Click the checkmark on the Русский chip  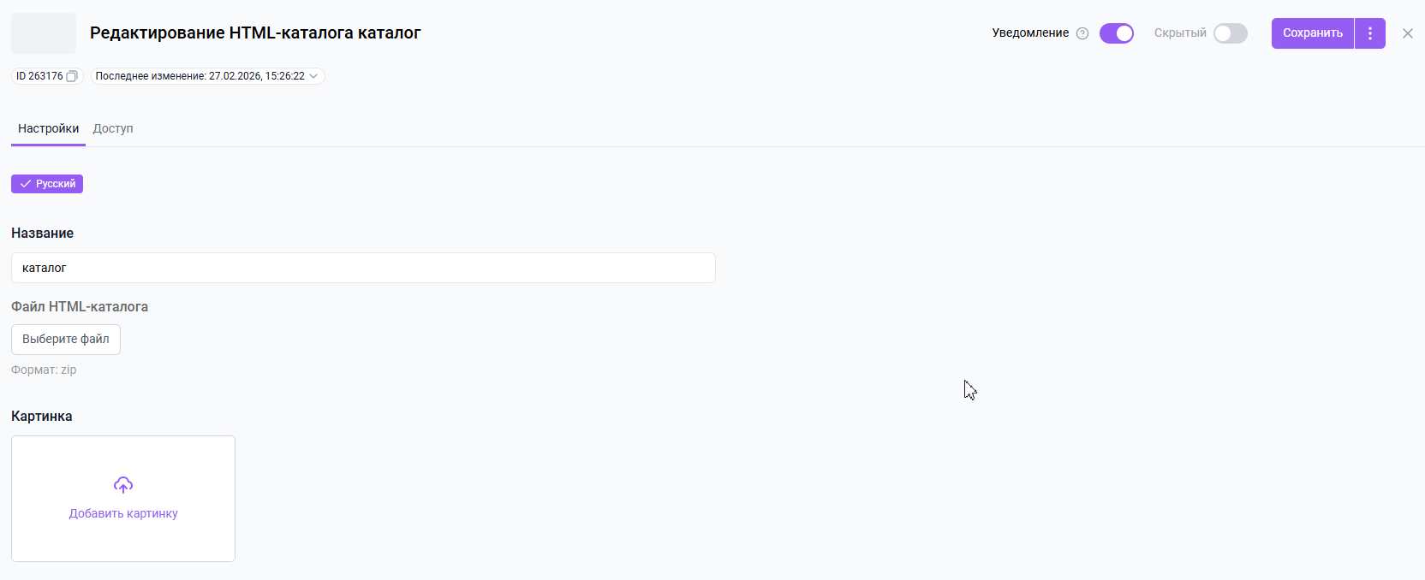pyautogui.click(x=26, y=184)
